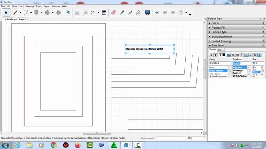Open the Arrange menu
Image resolution: width=266 pixels, height=149 pixels.
click(x=30, y=7)
